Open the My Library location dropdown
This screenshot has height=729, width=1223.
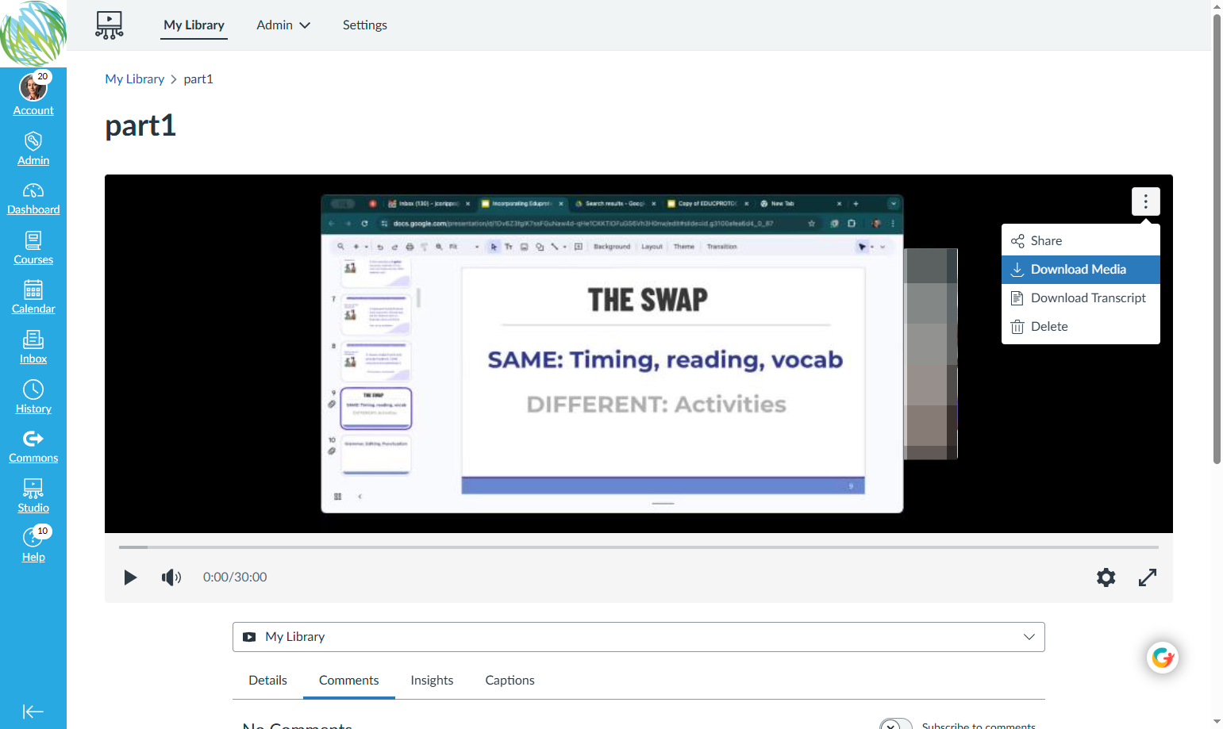click(639, 637)
